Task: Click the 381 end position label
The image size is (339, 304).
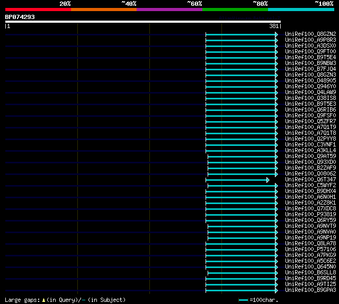Action: 274,26
